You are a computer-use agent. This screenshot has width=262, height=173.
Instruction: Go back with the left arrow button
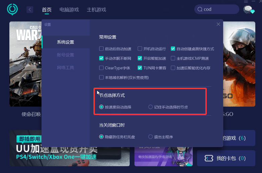pyautogui.click(x=30, y=10)
